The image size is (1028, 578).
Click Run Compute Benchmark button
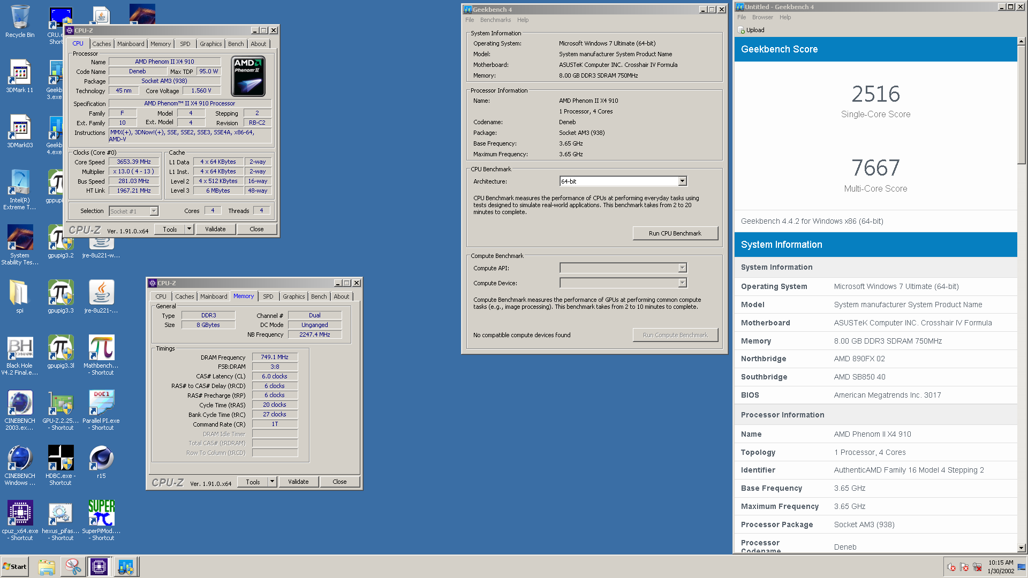pos(675,335)
